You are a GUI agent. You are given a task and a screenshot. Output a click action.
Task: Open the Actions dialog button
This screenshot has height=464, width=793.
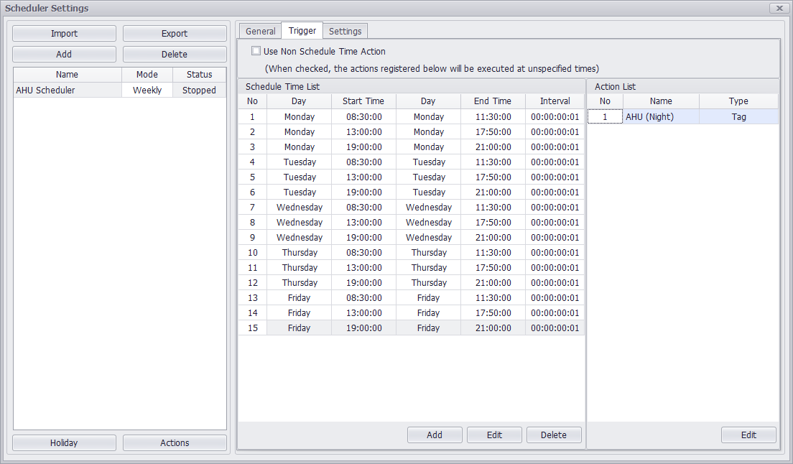pos(174,443)
